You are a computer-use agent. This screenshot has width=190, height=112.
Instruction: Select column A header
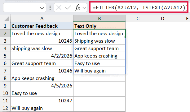(42, 18)
